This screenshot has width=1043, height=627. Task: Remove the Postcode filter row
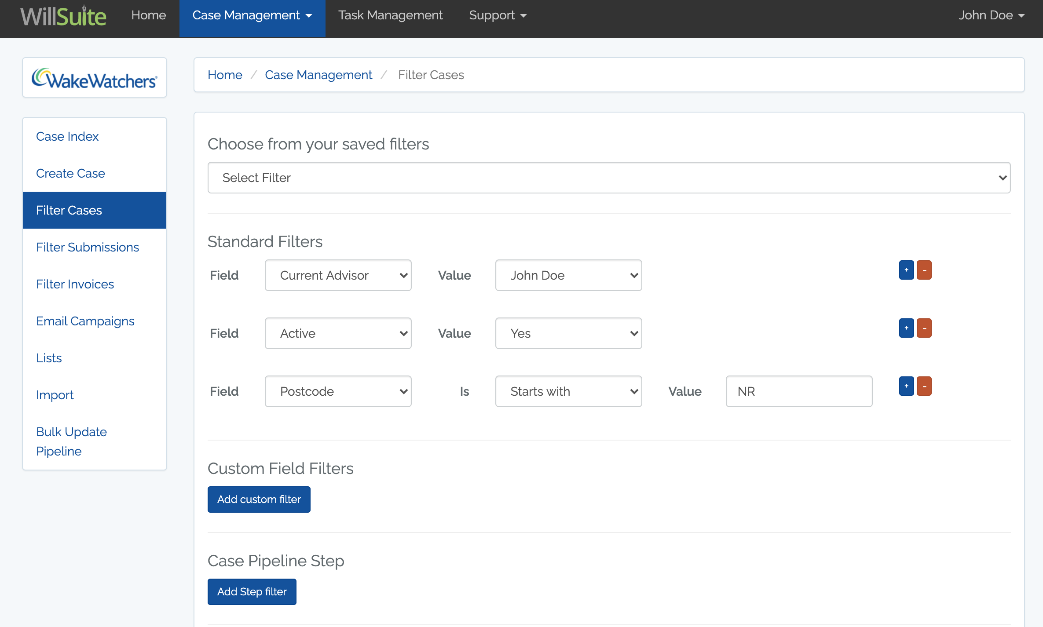(x=924, y=386)
